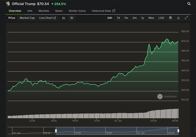Click the $70.54 price value
Screen dimensions: 196x137
(43, 4)
